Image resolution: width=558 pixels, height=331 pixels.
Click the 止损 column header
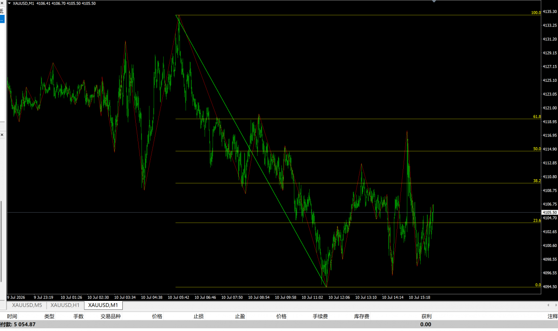click(x=199, y=317)
